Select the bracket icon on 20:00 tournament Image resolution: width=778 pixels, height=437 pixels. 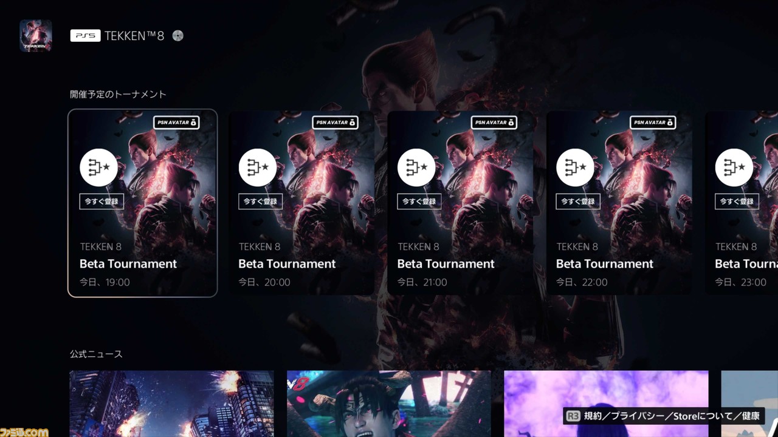(x=258, y=167)
